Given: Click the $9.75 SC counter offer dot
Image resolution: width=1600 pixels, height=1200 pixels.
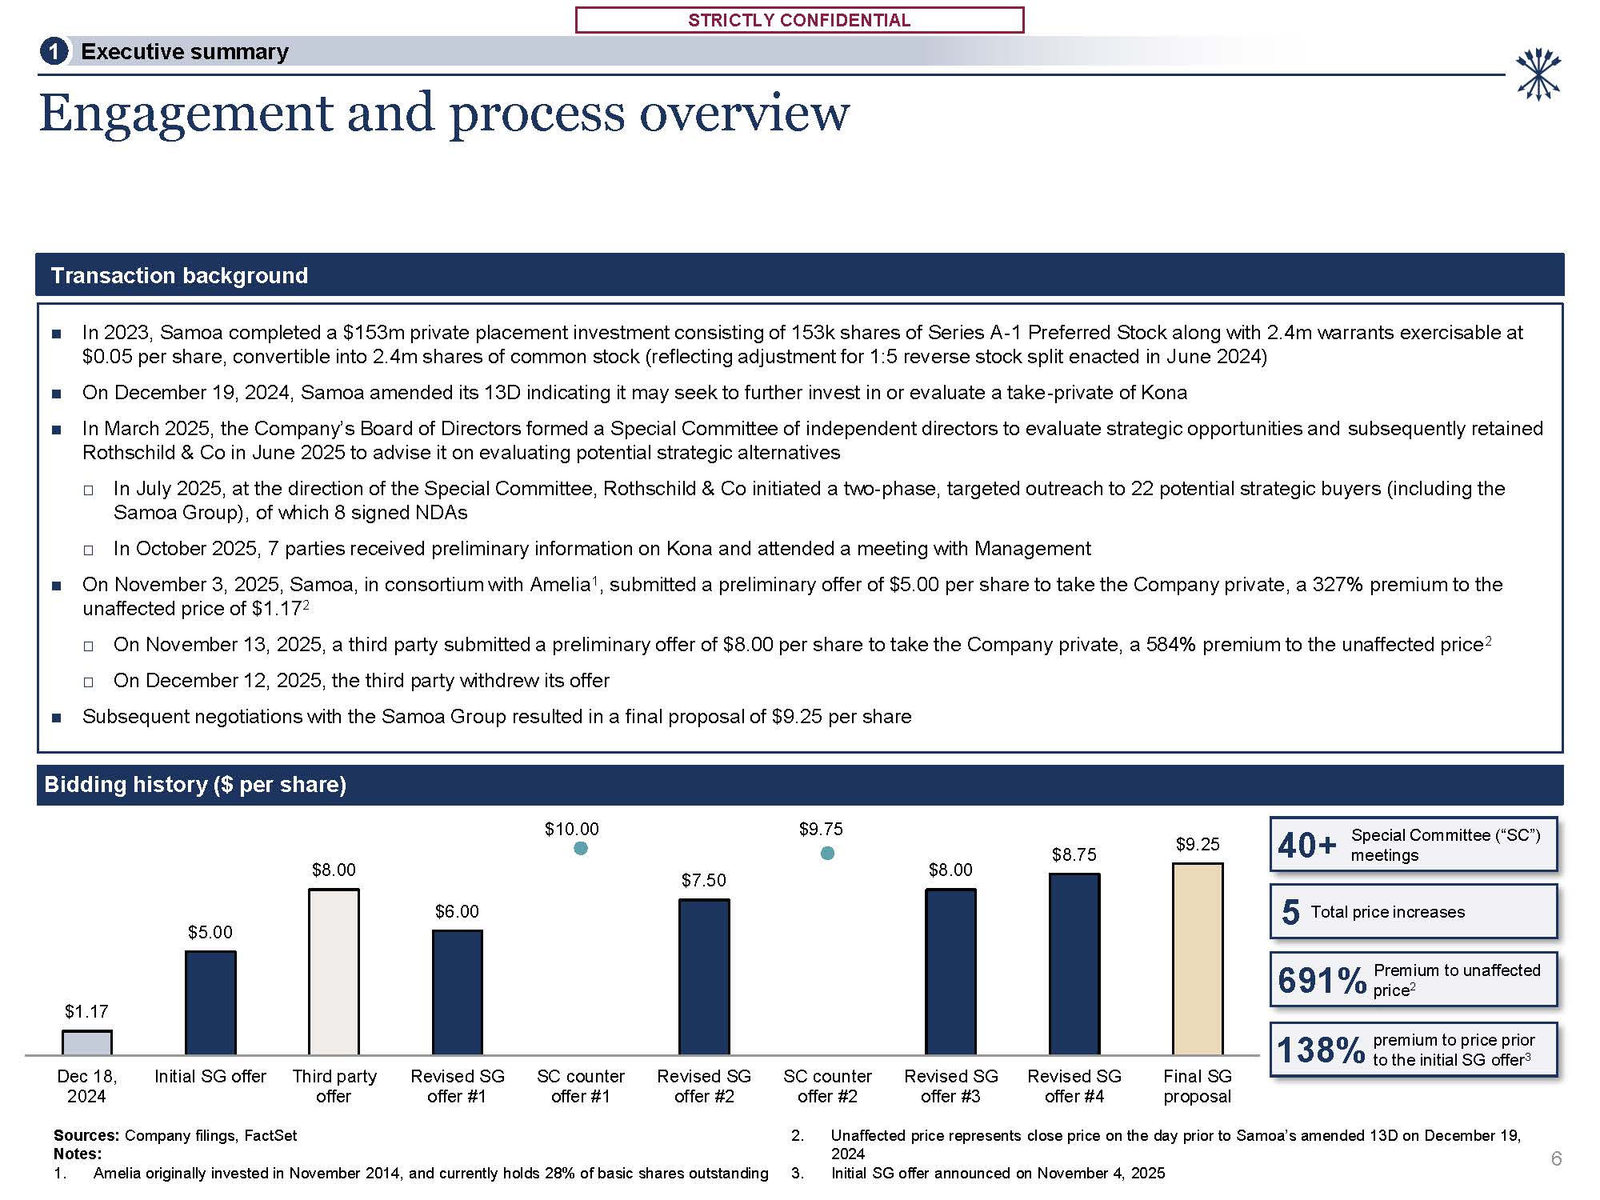Looking at the screenshot, I should pyautogui.click(x=828, y=854).
